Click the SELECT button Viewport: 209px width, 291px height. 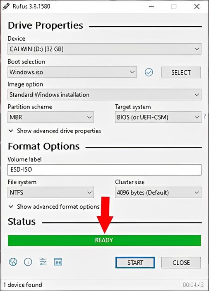click(x=181, y=72)
